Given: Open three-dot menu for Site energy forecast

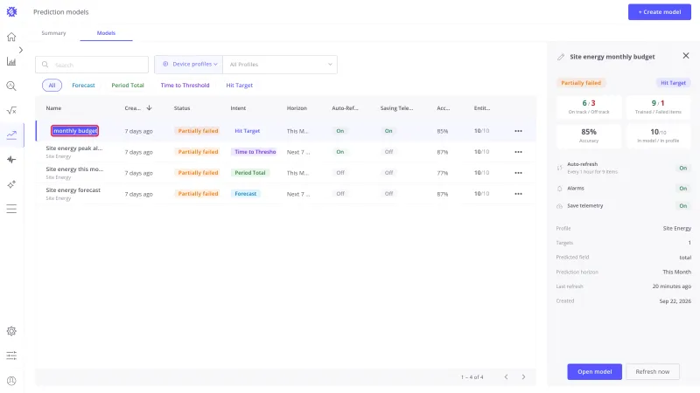Looking at the screenshot, I should (x=518, y=194).
